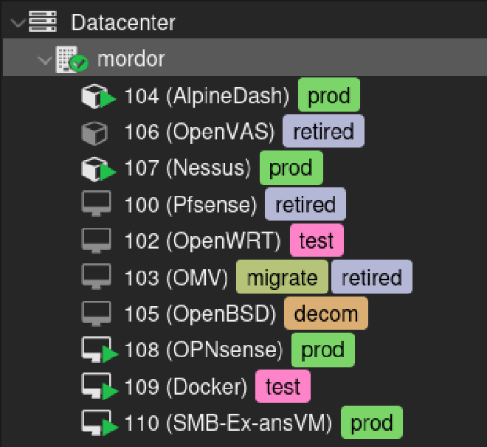
Task: Click the pink test tag on Docker
Action: click(x=283, y=387)
